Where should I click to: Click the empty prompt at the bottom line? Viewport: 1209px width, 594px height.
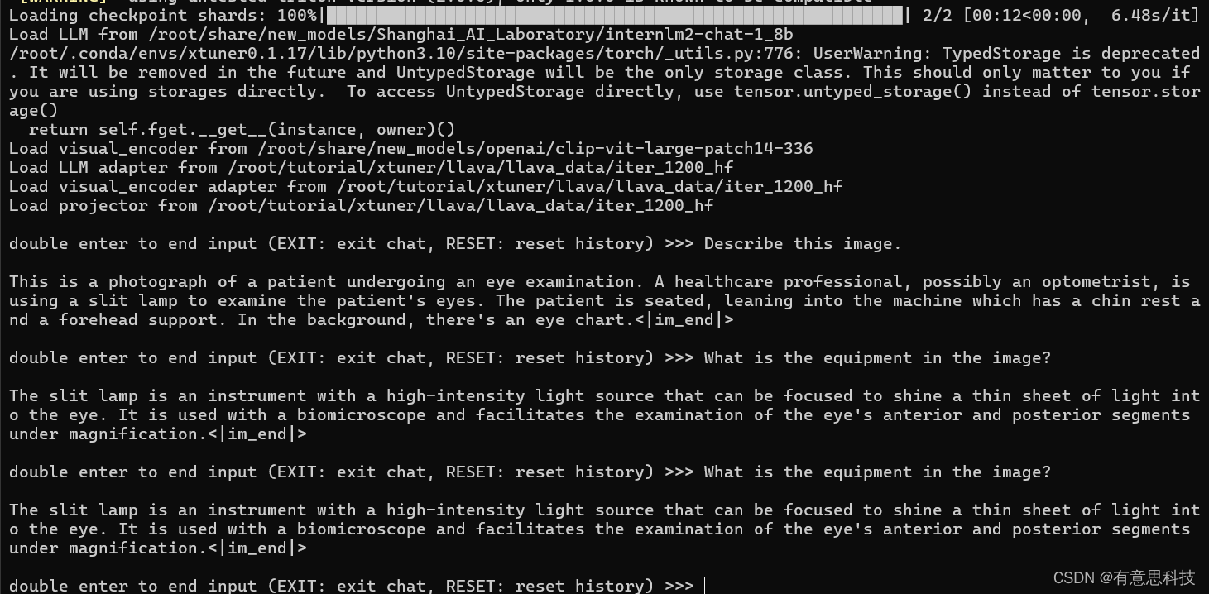tap(703, 586)
